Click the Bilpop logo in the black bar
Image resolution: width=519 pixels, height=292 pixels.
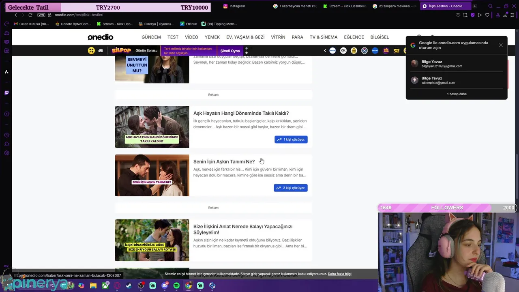click(121, 51)
